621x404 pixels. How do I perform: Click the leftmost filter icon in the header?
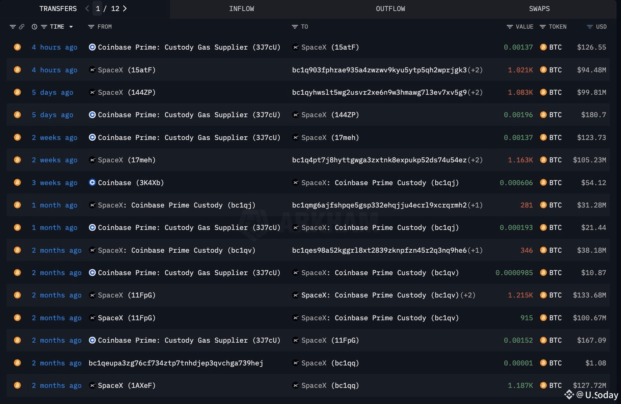pyautogui.click(x=13, y=27)
